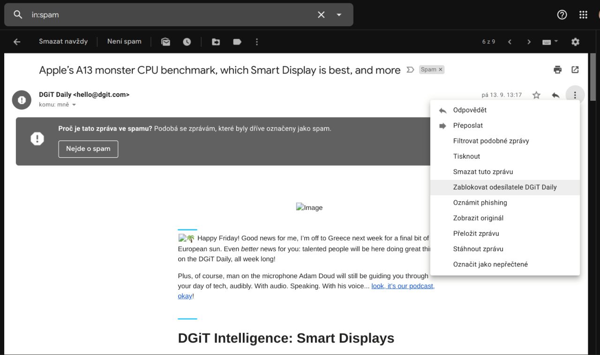
Task: Open the Settings gear
Action: (575, 42)
